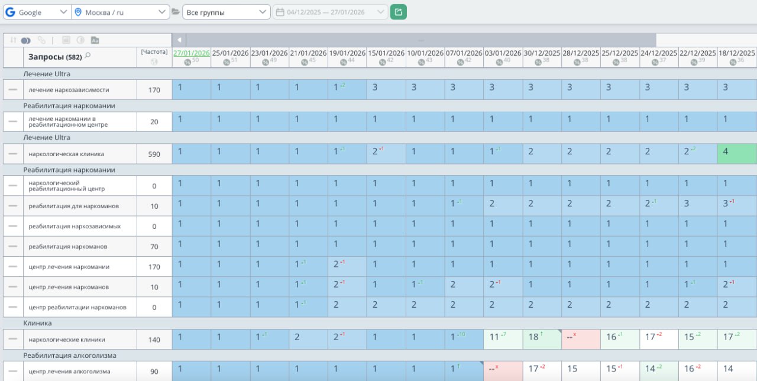Click the percent icon under 03/01/2026
Image resolution: width=757 pixels, height=381 pixels.
(x=499, y=62)
